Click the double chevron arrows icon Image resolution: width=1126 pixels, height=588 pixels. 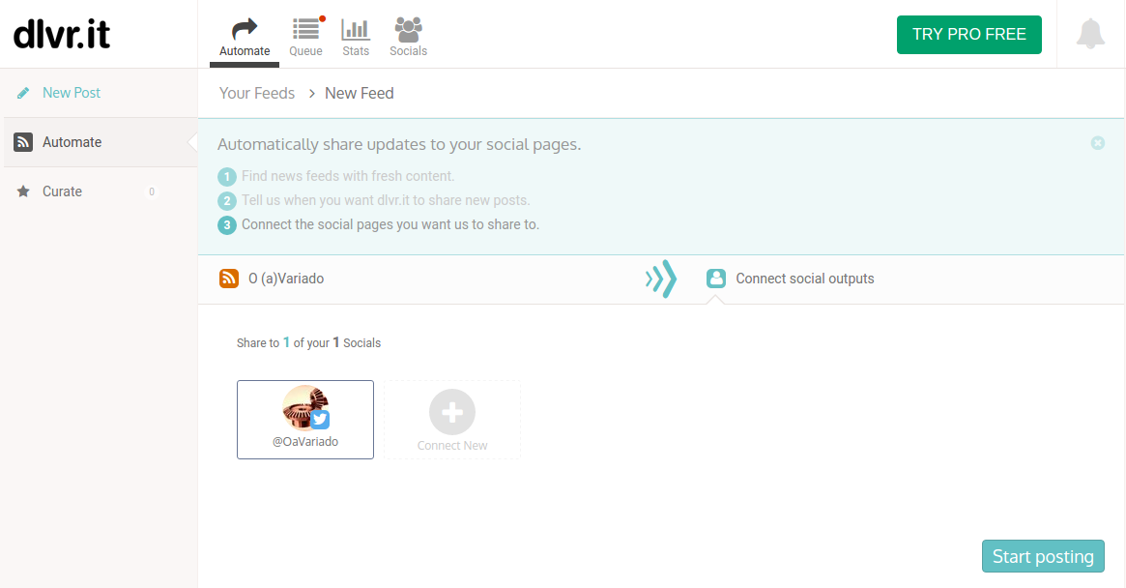click(661, 279)
